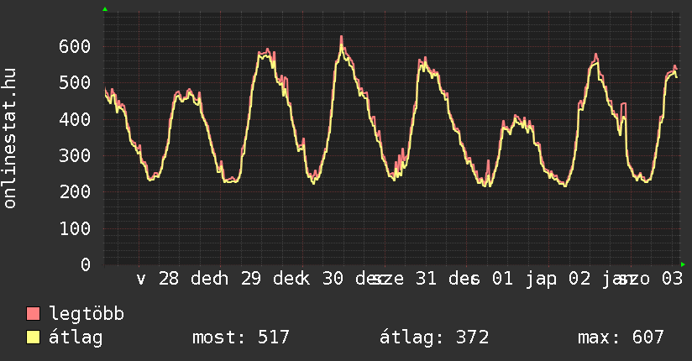Select the '03' date label on X axis

click(671, 280)
